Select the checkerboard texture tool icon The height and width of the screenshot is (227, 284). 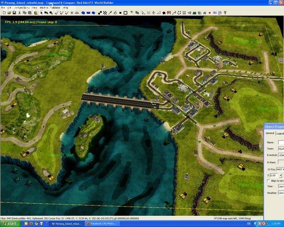105,13
